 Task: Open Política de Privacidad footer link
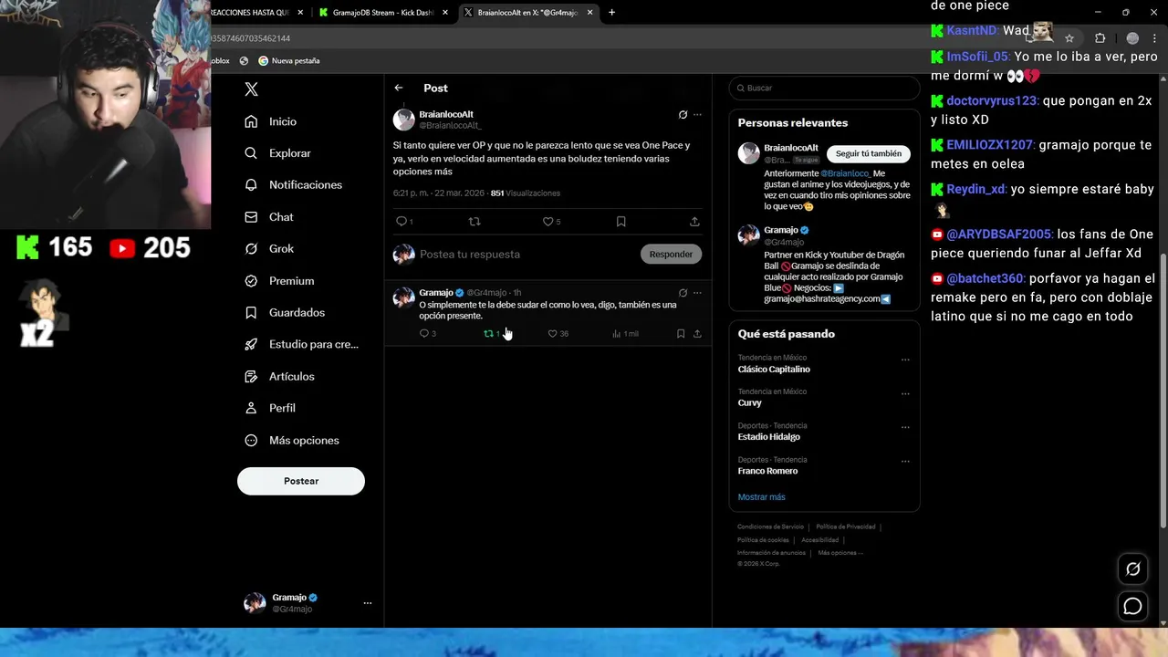coord(846,527)
